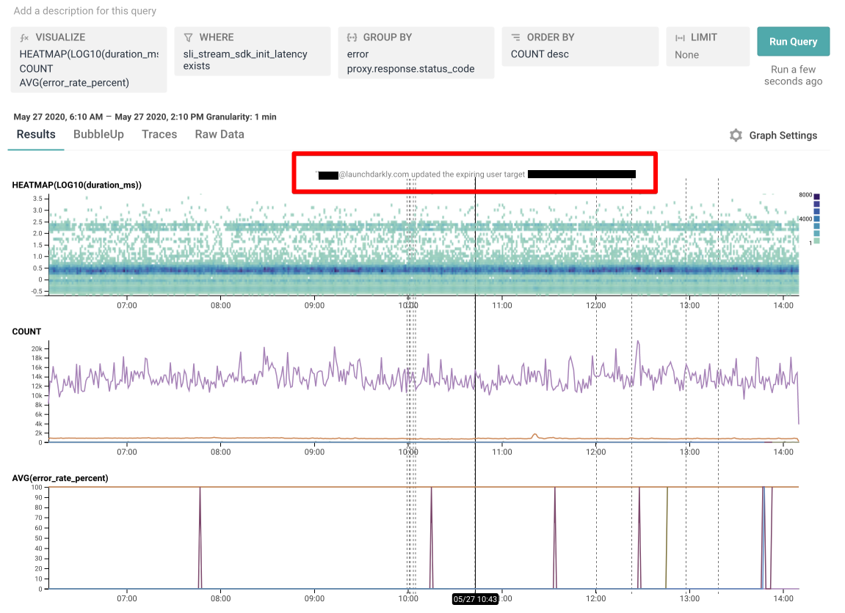View the Raw Data tab

(219, 134)
